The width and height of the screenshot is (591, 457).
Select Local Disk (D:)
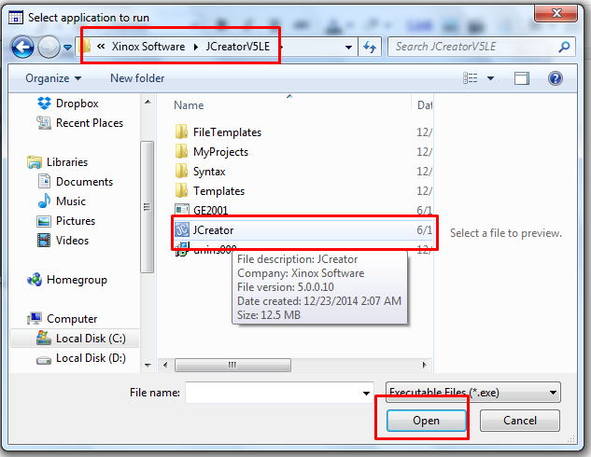click(91, 358)
